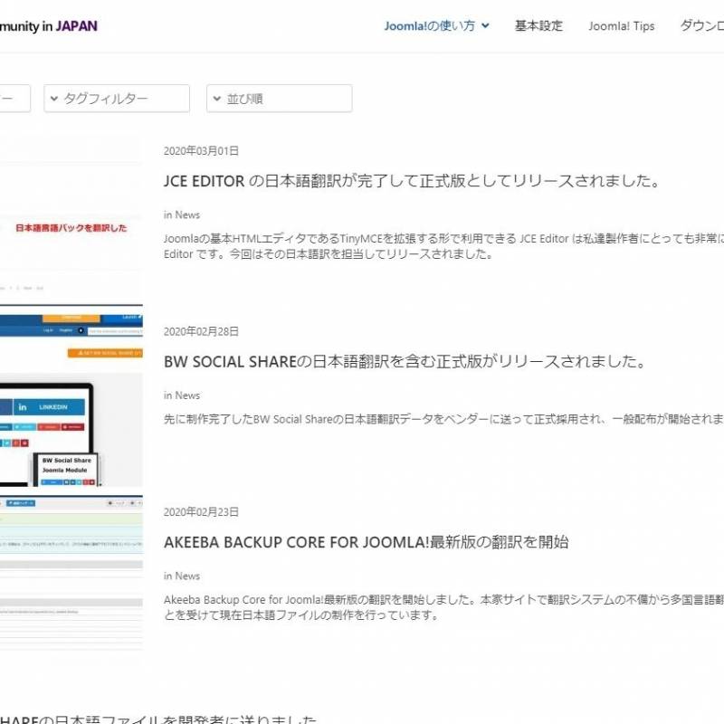This screenshot has height=724, width=724.
Task: Open the partially visible leftmost filter dropdown
Action: click(x=14, y=99)
